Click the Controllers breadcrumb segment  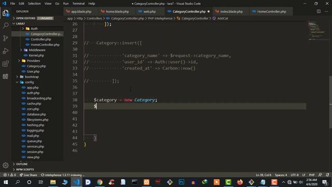click(x=94, y=19)
